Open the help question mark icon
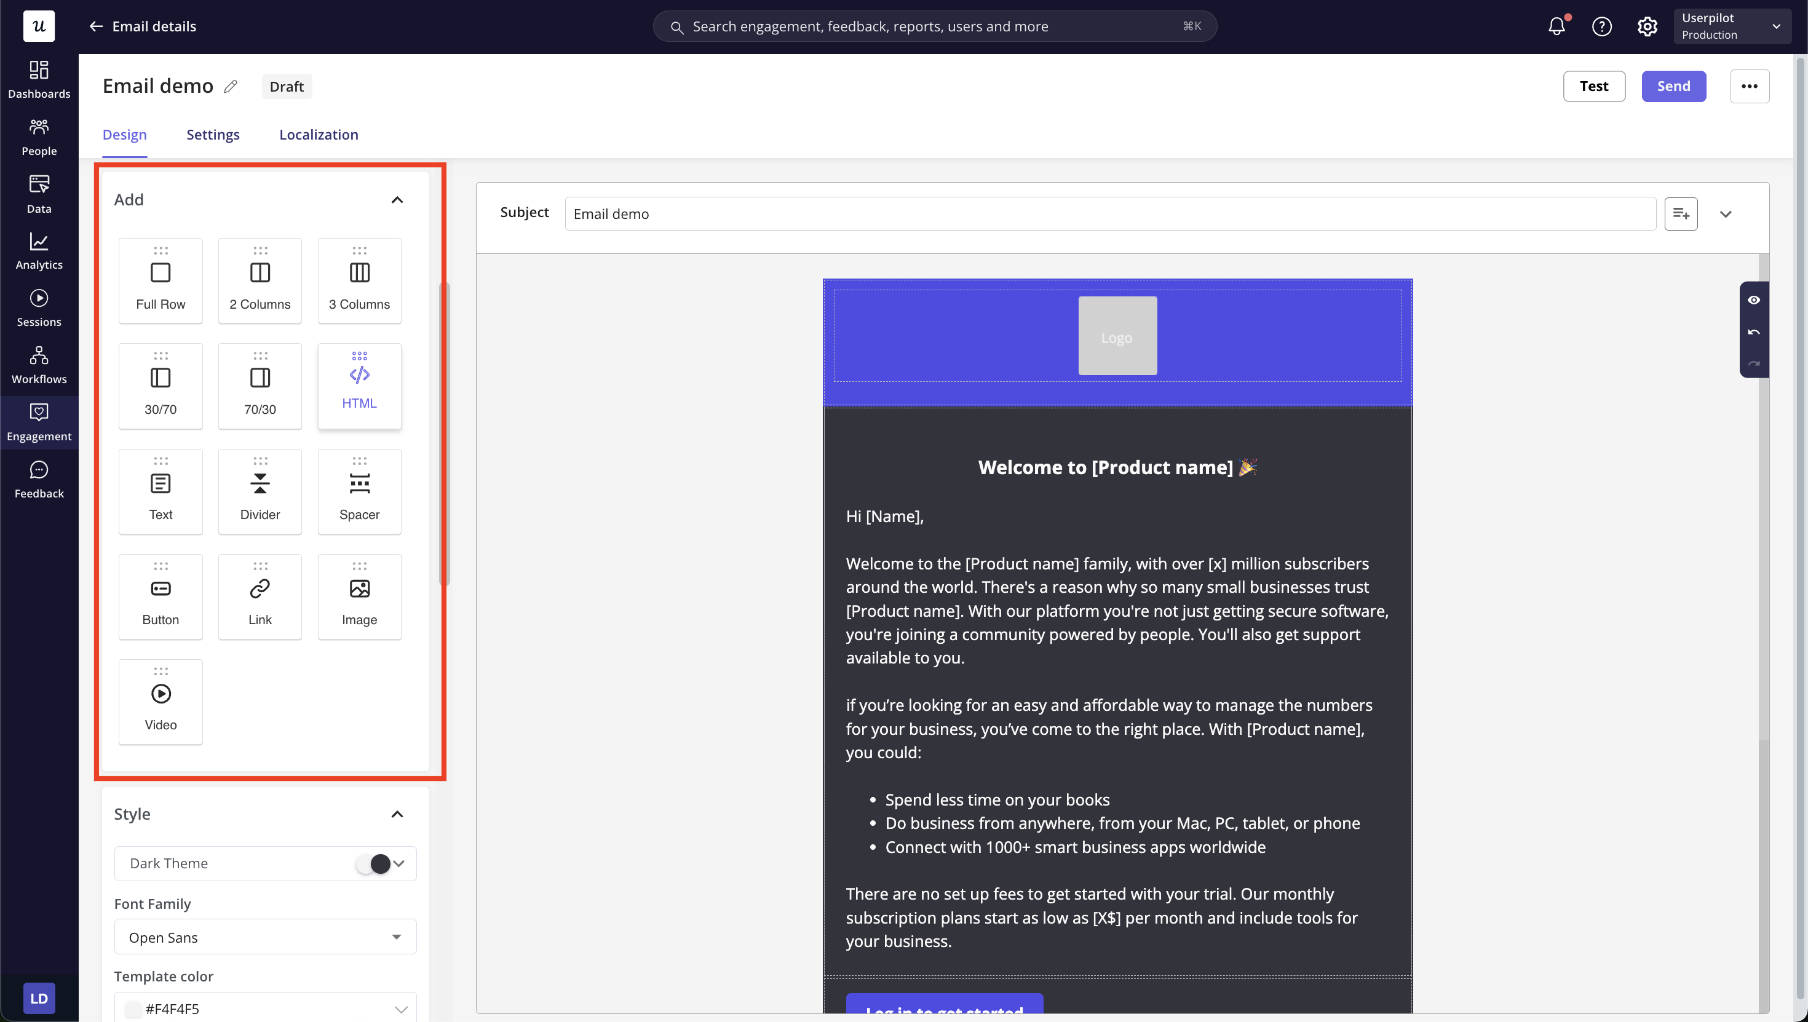Viewport: 1808px width, 1022px height. (x=1601, y=26)
